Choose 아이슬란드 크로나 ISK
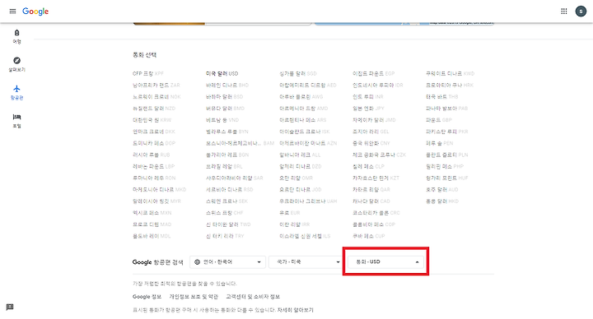593x319 pixels. (304, 132)
